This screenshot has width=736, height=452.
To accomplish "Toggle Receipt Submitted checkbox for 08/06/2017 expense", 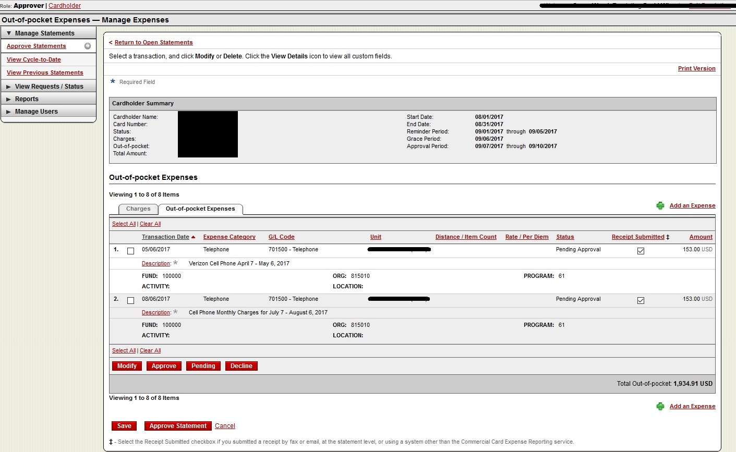I will pos(641,300).
